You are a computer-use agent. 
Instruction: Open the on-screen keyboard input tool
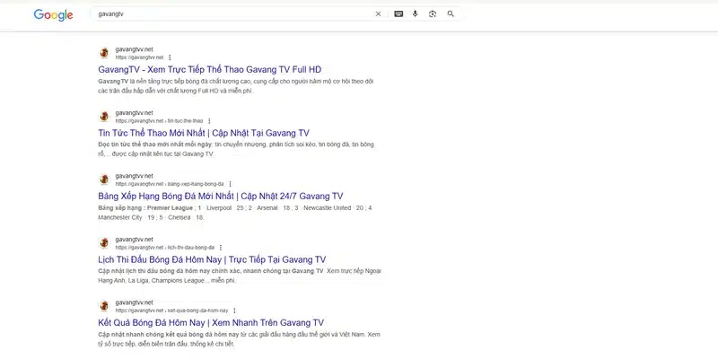click(x=398, y=14)
